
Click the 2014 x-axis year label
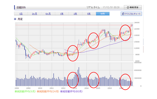pos(86,88)
